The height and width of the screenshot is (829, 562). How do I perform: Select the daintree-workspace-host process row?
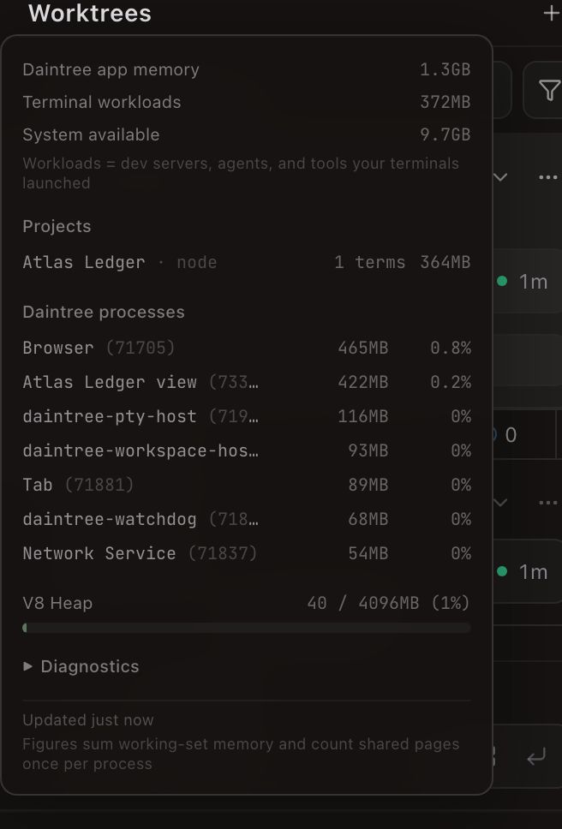247,450
